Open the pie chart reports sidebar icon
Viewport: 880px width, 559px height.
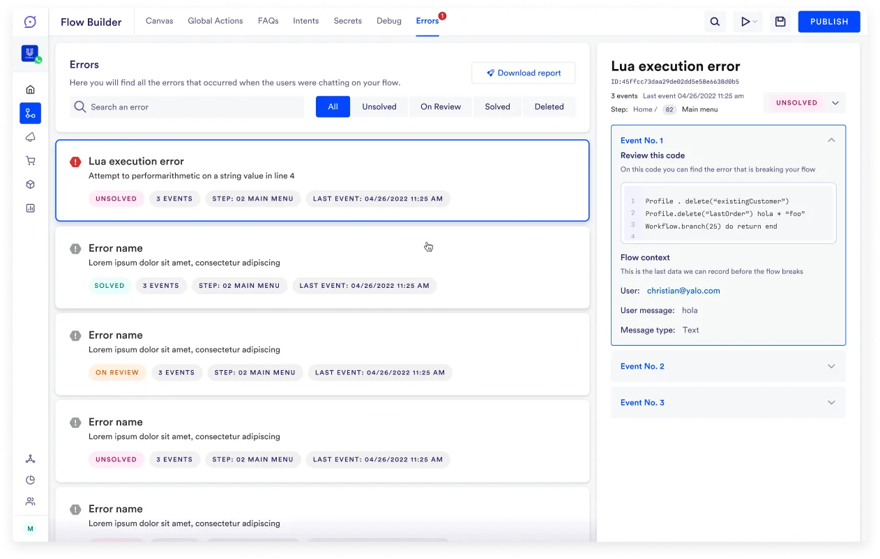coord(30,480)
